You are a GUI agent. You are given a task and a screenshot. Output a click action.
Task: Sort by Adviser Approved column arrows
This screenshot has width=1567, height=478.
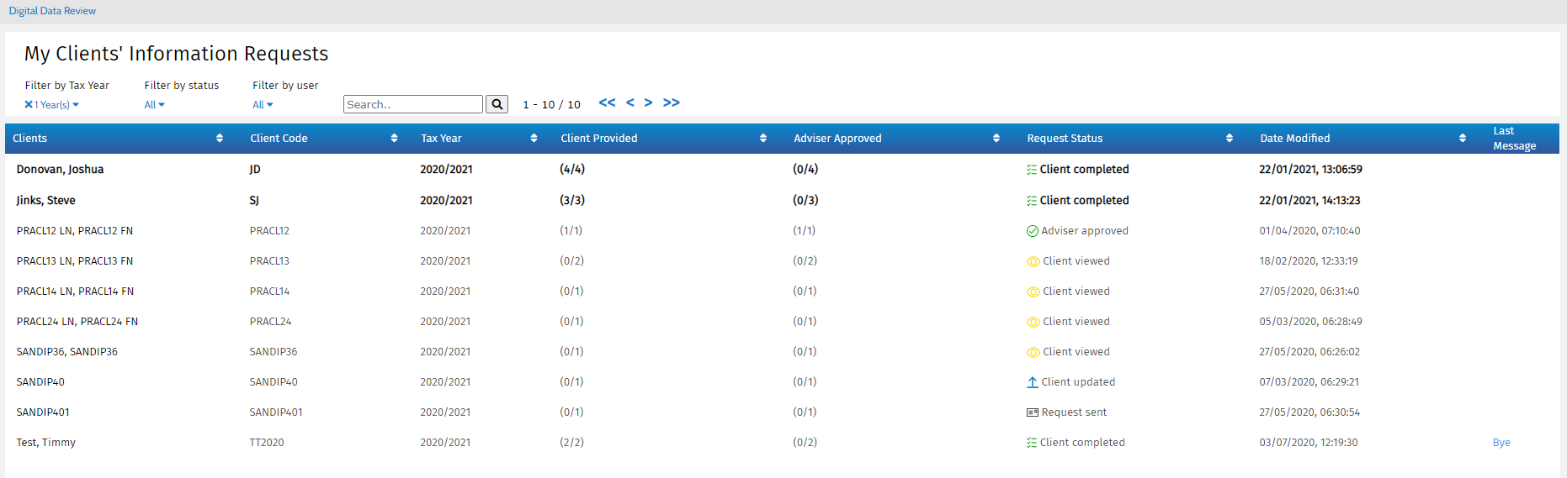pyautogui.click(x=996, y=139)
